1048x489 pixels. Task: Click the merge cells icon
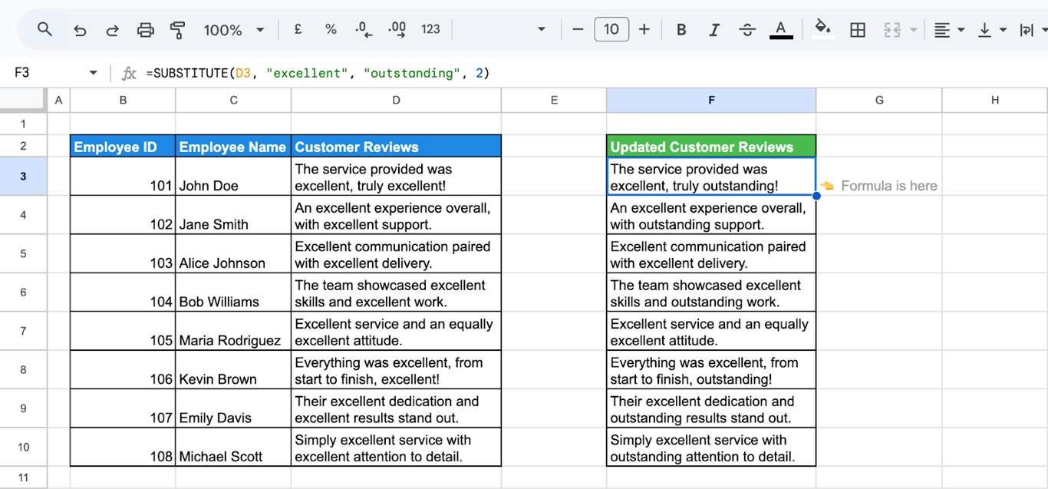(891, 29)
